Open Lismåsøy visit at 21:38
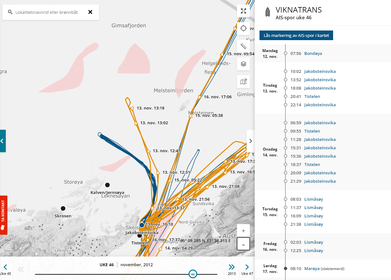The width and height of the screenshot is (391, 280). click(x=314, y=224)
